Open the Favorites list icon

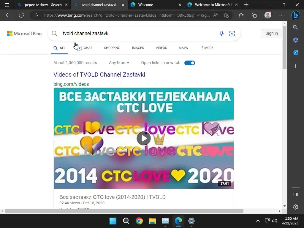(241, 15)
